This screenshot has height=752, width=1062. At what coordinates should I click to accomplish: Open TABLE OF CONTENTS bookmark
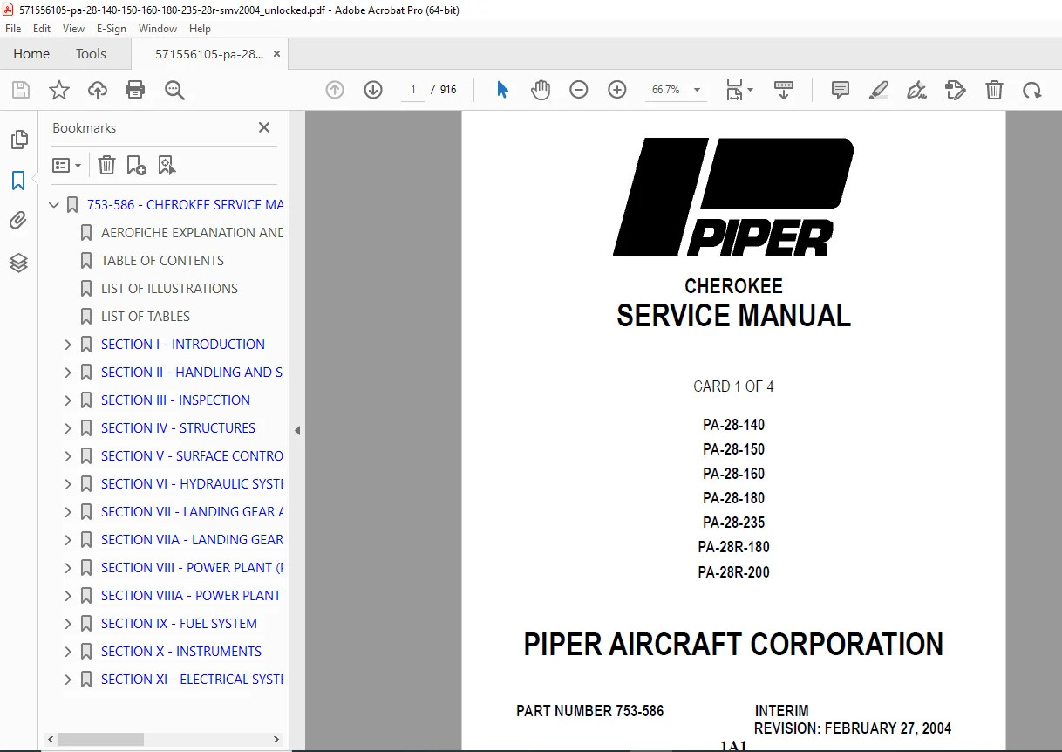click(x=162, y=261)
